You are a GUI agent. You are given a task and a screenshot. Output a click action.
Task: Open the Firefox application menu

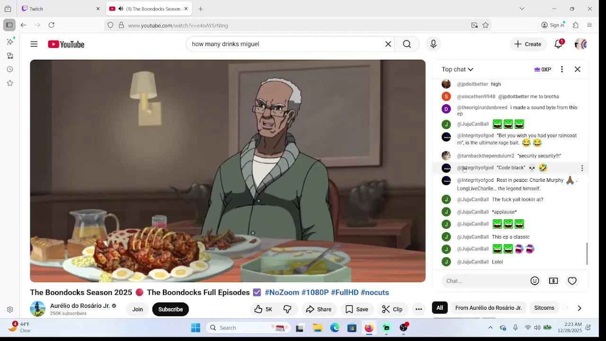[589, 25]
